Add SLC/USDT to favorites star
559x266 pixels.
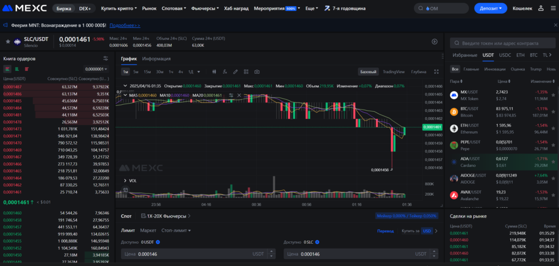point(8,41)
